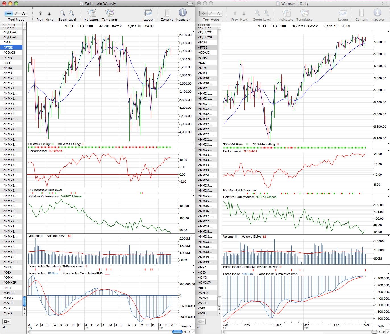Open pane menu arrow of Weekly Volume pane

pyautogui.click(x=193, y=235)
